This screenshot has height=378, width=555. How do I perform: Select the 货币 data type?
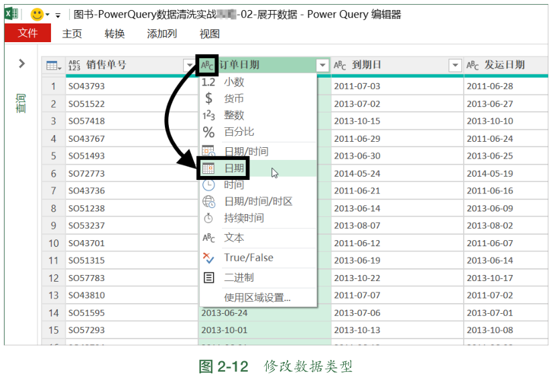[258, 98]
